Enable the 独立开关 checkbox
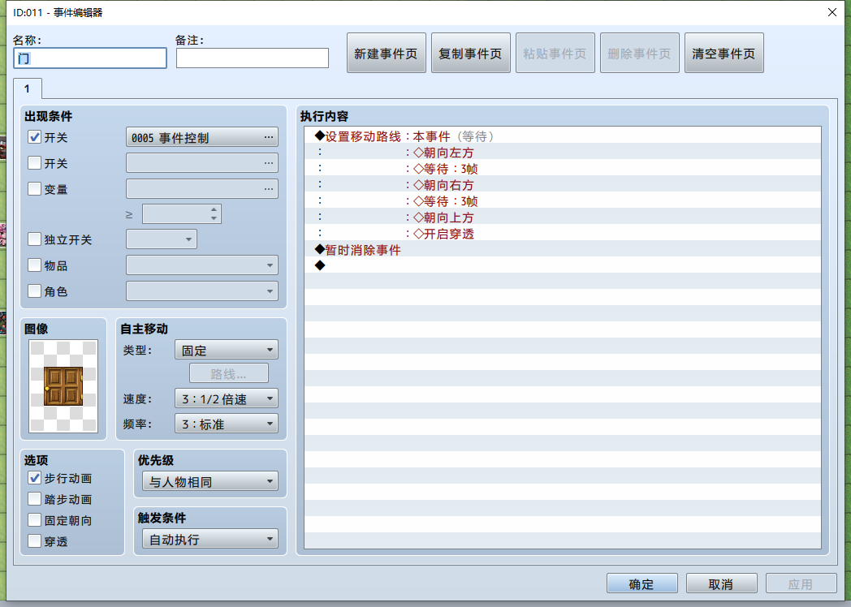The height and width of the screenshot is (607, 851). pyautogui.click(x=34, y=239)
